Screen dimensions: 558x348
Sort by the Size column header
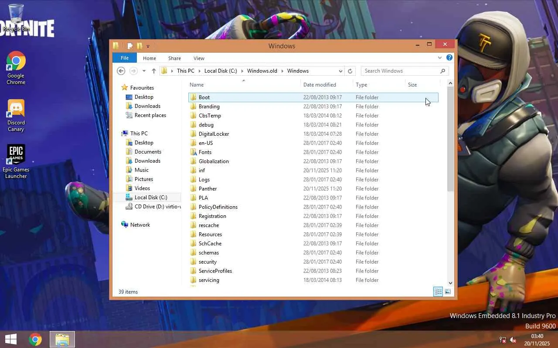(x=422, y=85)
